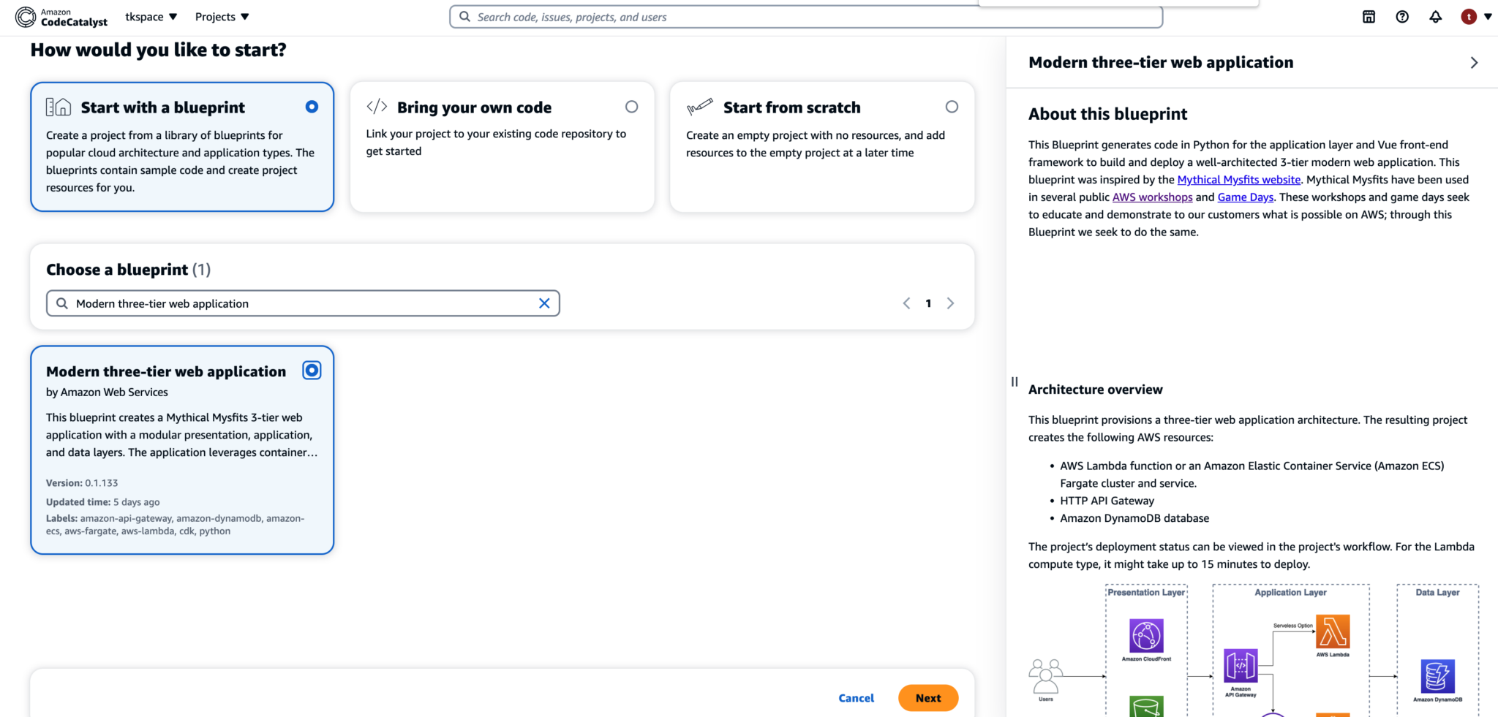Select the Start with a blueprint radio
Image resolution: width=1498 pixels, height=717 pixels.
[x=312, y=107]
